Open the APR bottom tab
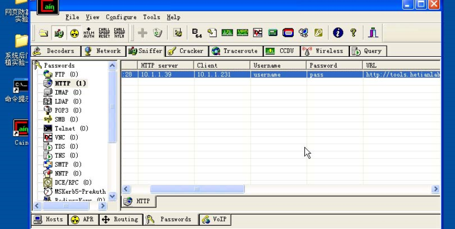Image resolution: width=455 pixels, height=229 pixels. [83, 219]
